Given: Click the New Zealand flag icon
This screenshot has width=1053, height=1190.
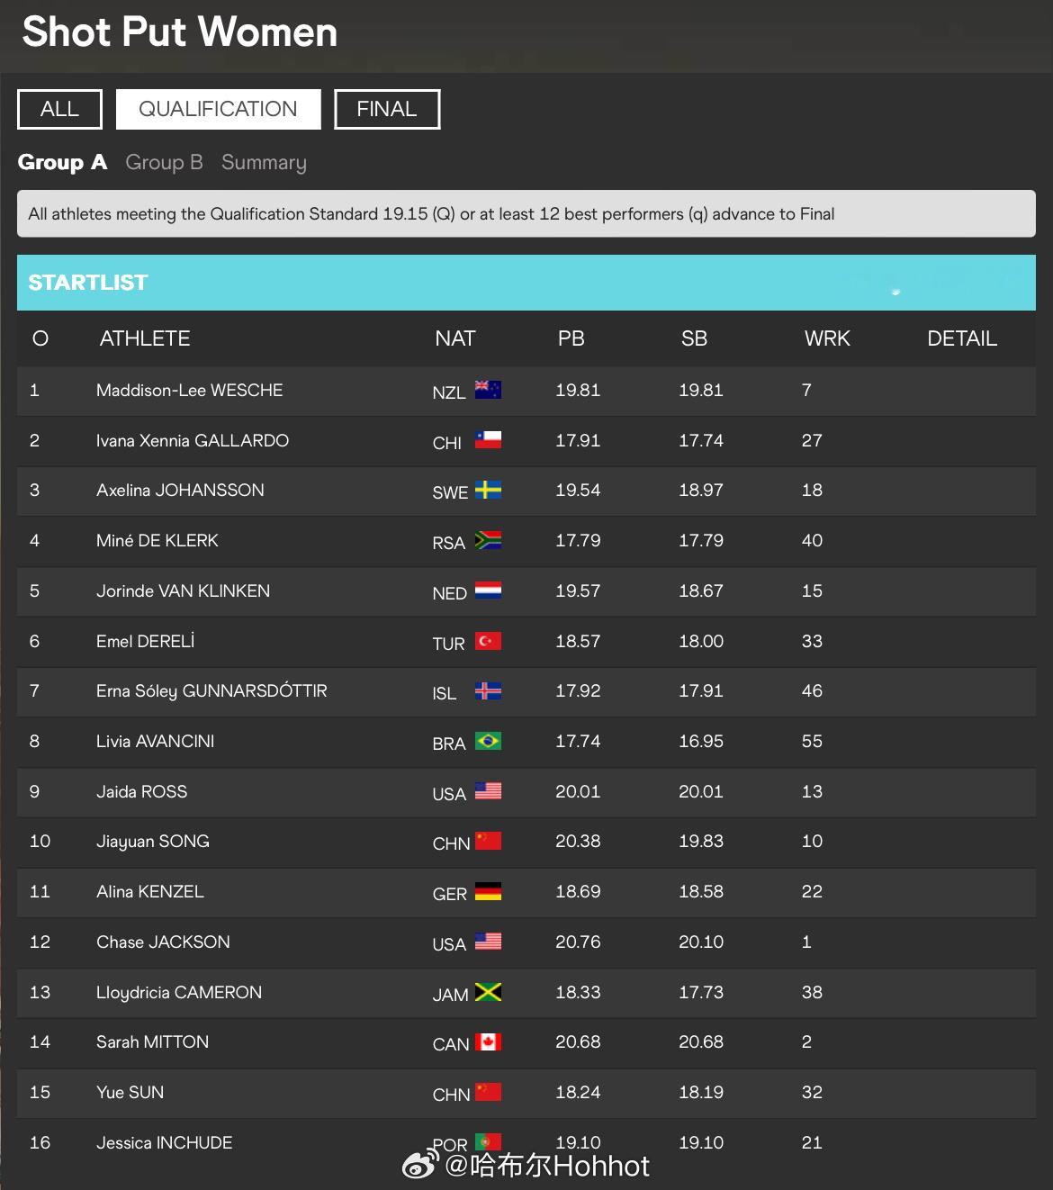Looking at the screenshot, I should pyautogui.click(x=488, y=390).
